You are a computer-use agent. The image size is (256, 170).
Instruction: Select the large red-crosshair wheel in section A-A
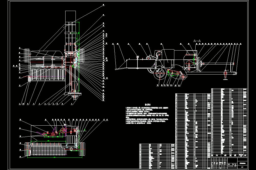tap(160, 73)
